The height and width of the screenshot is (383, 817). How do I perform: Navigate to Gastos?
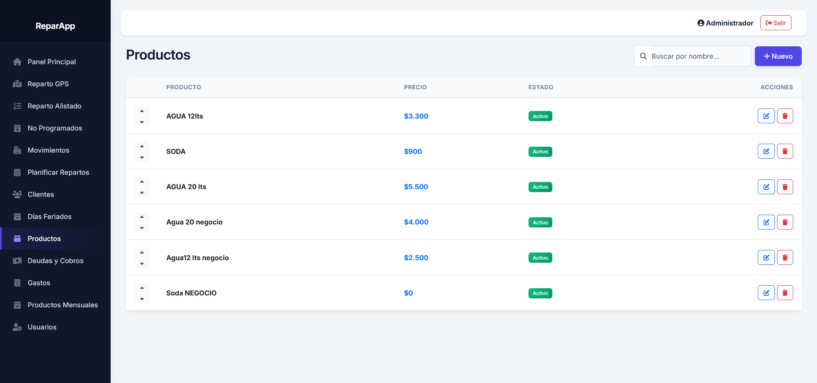click(55, 283)
